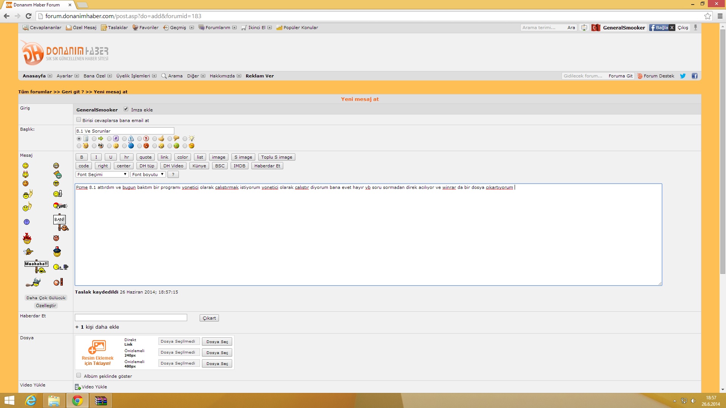The image size is (726, 408).
Task: Click in the Başlık title field
Action: pyautogui.click(x=125, y=131)
